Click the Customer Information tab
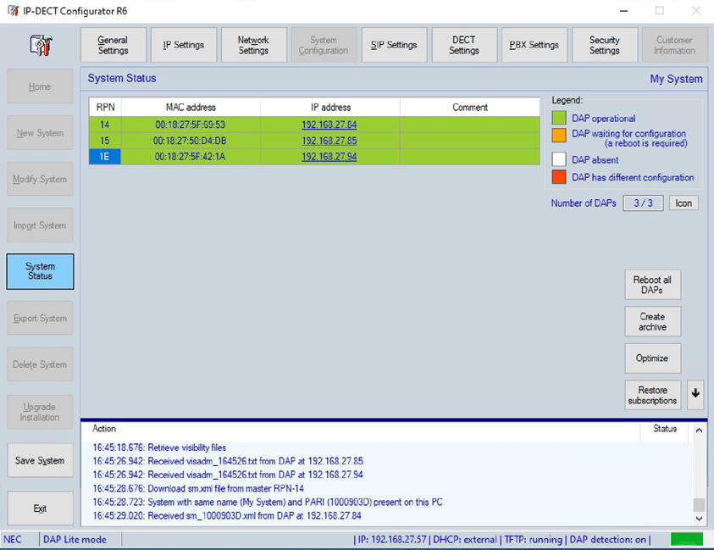 [674, 45]
